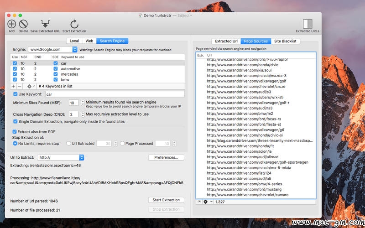This screenshot has width=365, height=228.
Task: Click the Keyword to use column header
Action: tap(73, 57)
